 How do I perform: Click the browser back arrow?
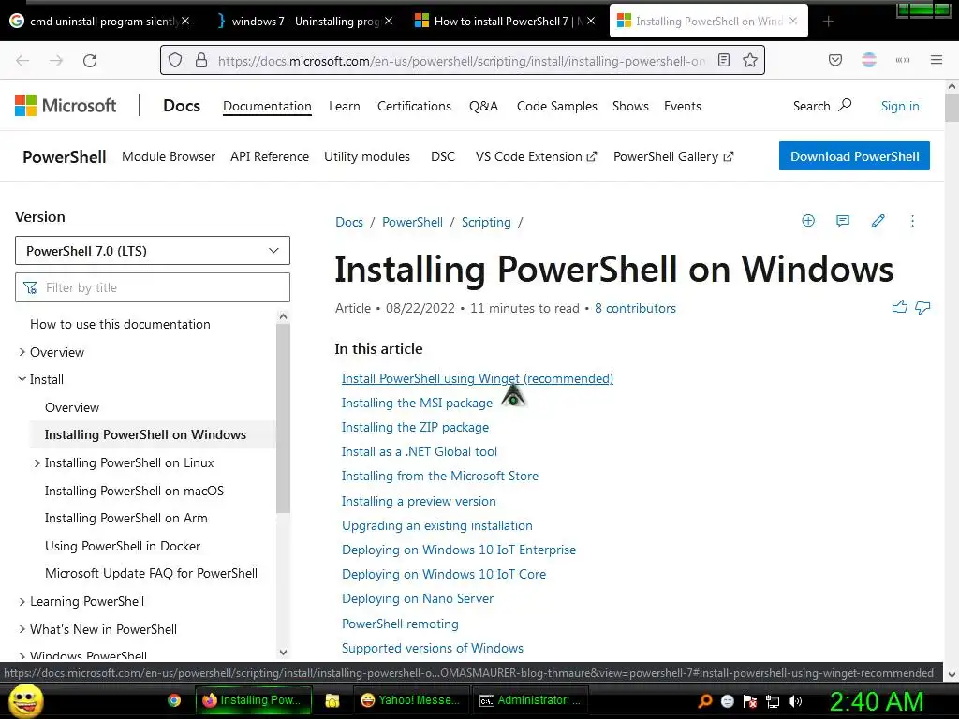22,61
